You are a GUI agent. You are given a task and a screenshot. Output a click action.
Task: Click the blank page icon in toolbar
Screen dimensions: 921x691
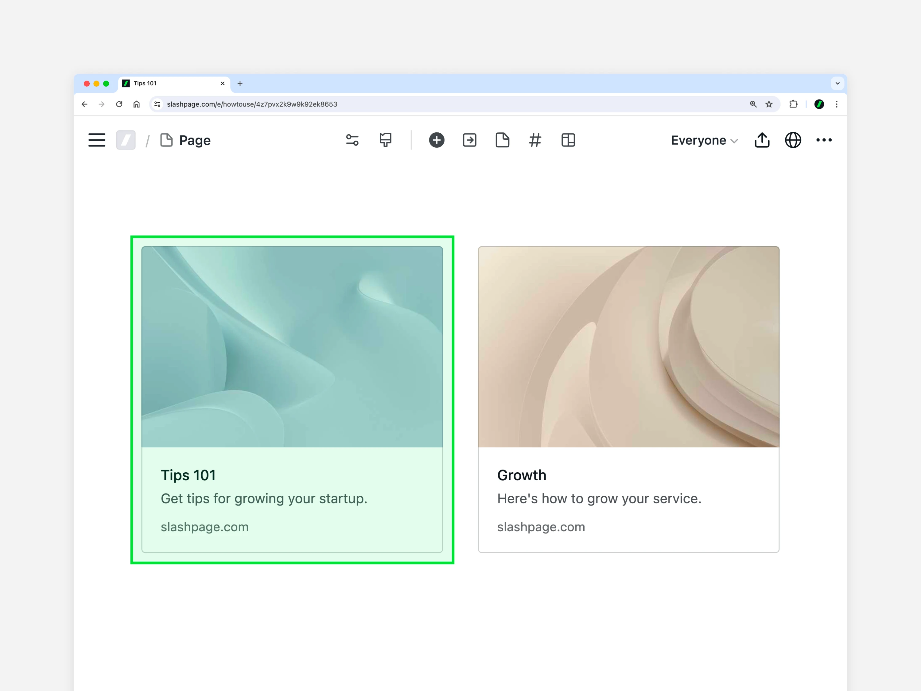[x=503, y=140]
